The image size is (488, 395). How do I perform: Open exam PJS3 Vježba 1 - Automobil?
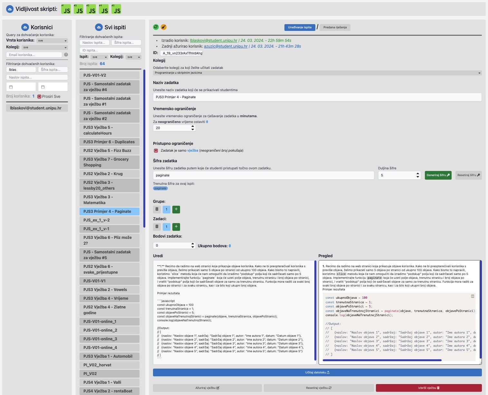(x=110, y=356)
